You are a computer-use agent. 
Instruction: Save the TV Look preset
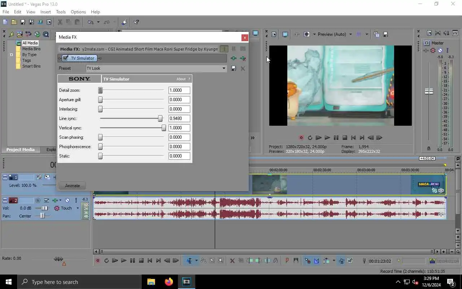tap(234, 68)
